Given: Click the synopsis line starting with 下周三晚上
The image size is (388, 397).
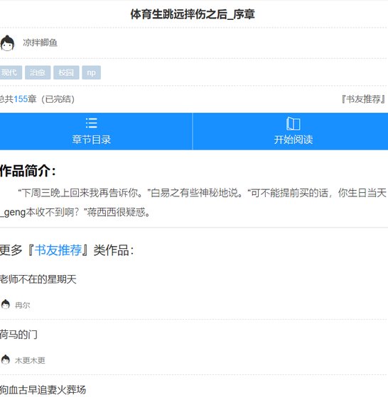Looking at the screenshot, I should pos(202,193).
